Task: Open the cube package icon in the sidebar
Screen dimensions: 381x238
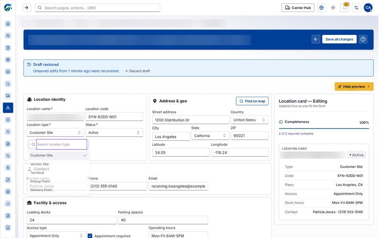Action: click(x=8, y=60)
